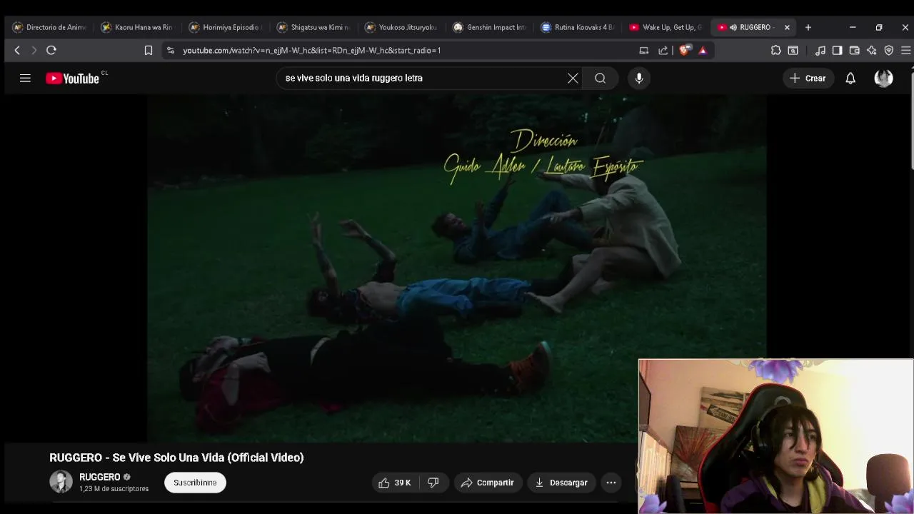This screenshot has height=514, width=914.
Task: Switch to Genshin Impact tab
Action: point(490,27)
